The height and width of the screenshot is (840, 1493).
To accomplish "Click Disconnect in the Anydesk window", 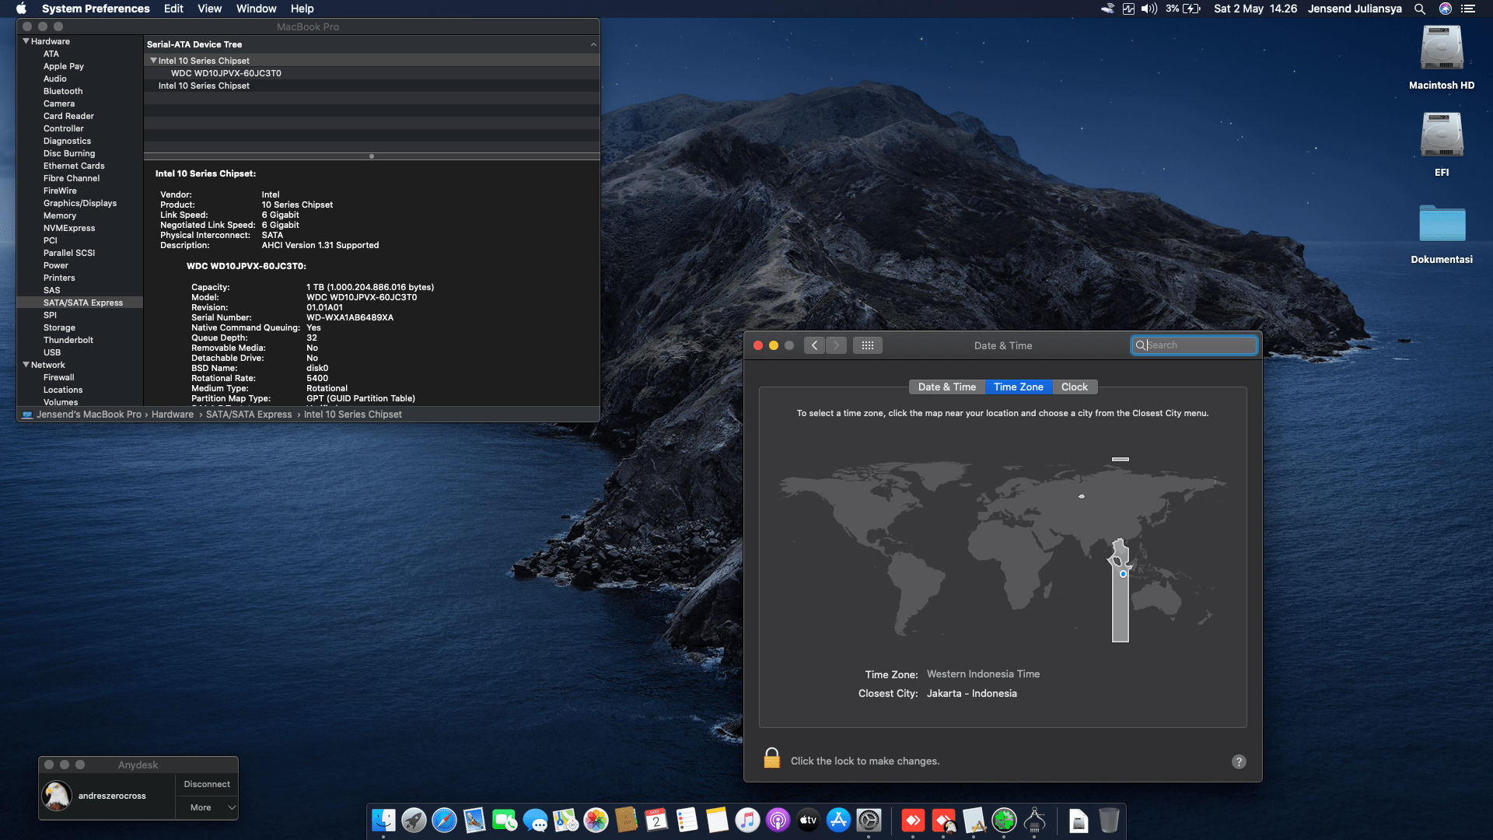I will [x=207, y=784].
